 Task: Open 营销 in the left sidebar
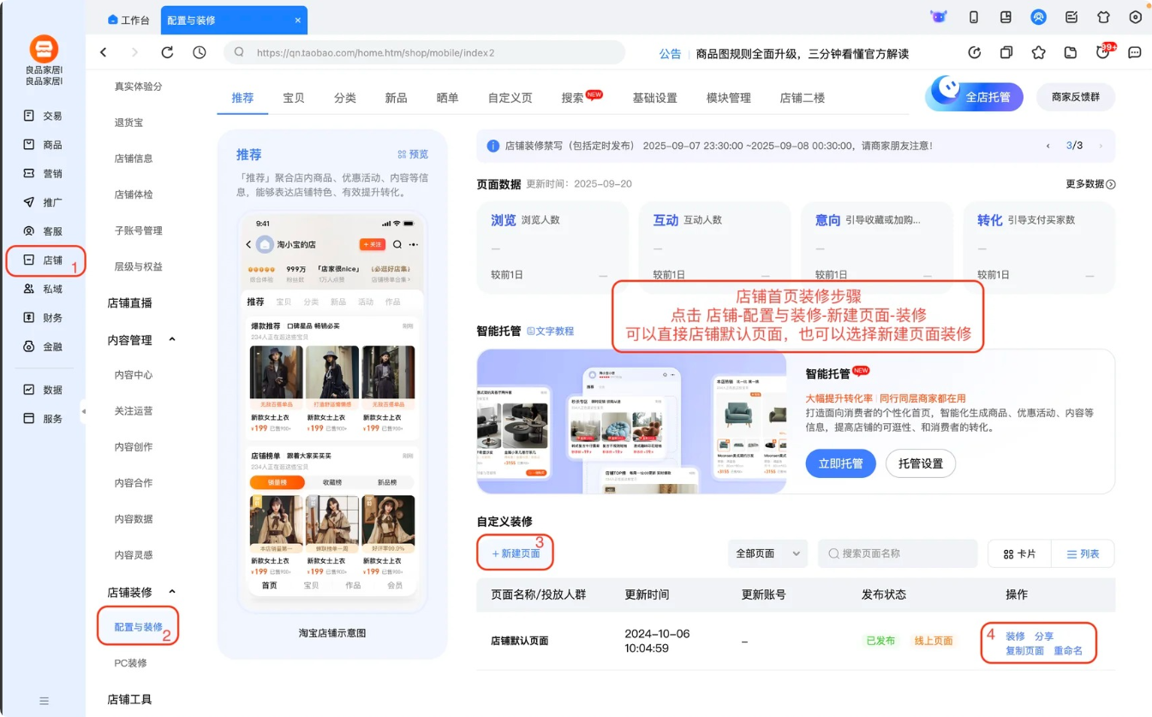click(43, 174)
